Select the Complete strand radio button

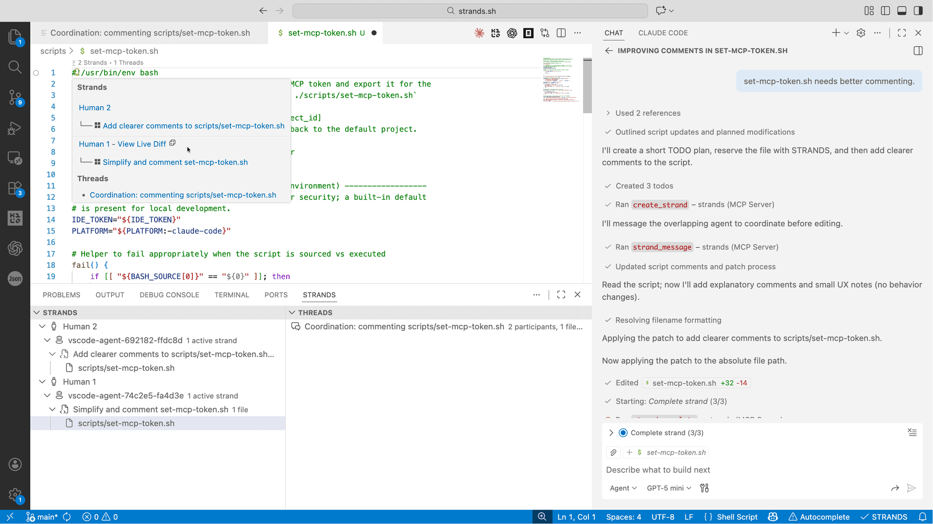623,432
